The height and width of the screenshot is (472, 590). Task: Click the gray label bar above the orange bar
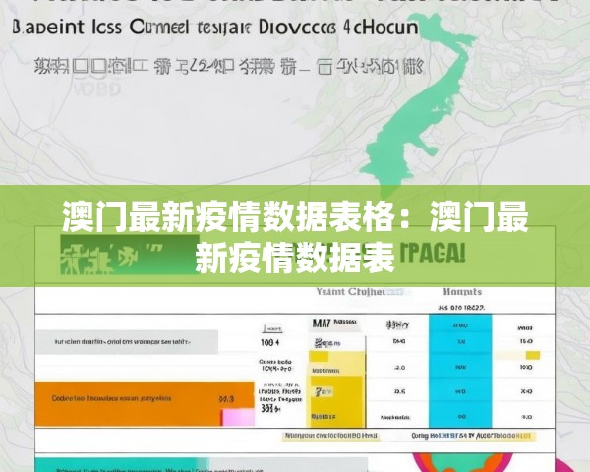point(127,342)
